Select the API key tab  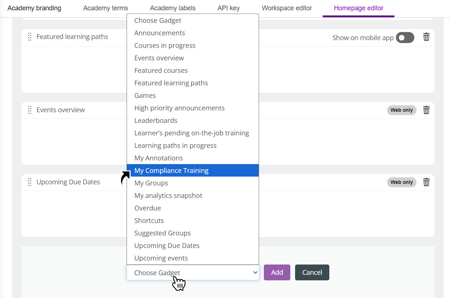pyautogui.click(x=228, y=8)
